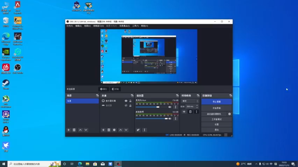Remove selected scene with the trash icon

[74, 130]
